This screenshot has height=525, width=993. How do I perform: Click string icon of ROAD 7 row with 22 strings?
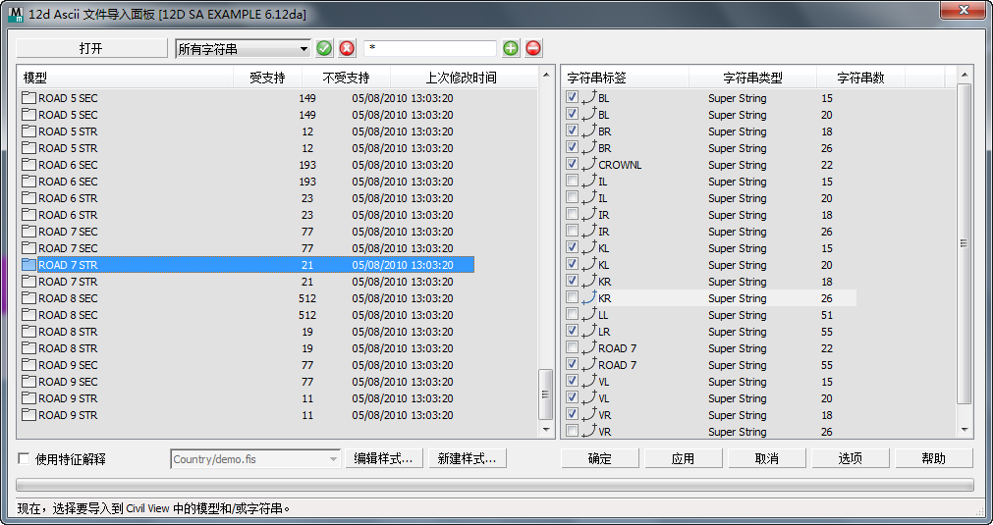pyautogui.click(x=589, y=347)
